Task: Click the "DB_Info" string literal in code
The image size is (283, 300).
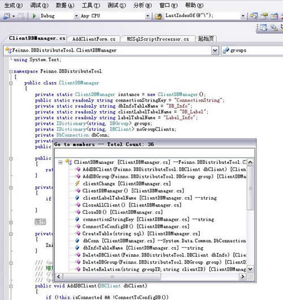Action: pyautogui.click(x=178, y=106)
